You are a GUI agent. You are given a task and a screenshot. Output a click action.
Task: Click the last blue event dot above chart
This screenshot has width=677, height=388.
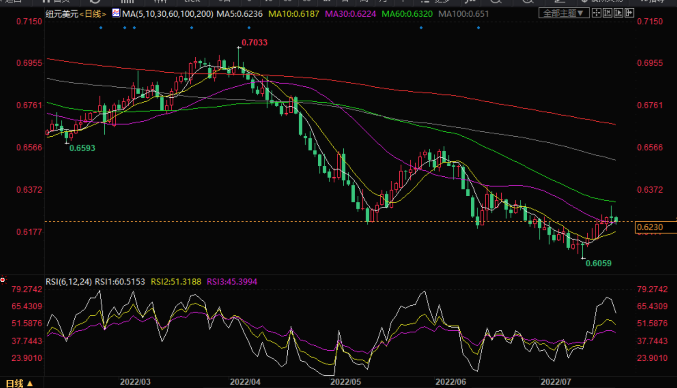478,28
